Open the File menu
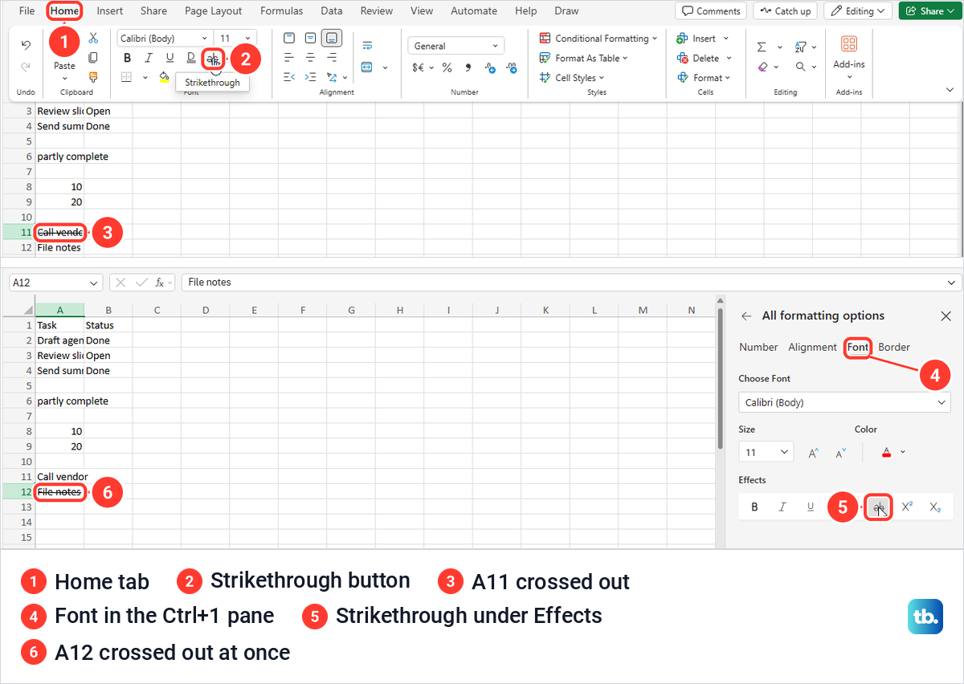Viewport: 964px width, 684px height. click(x=27, y=11)
